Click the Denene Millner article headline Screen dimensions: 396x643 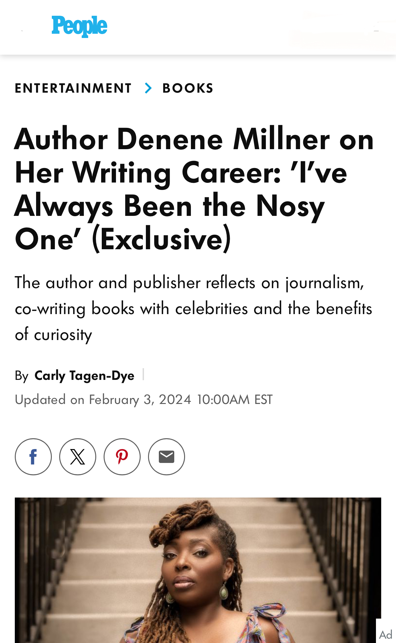(x=194, y=189)
